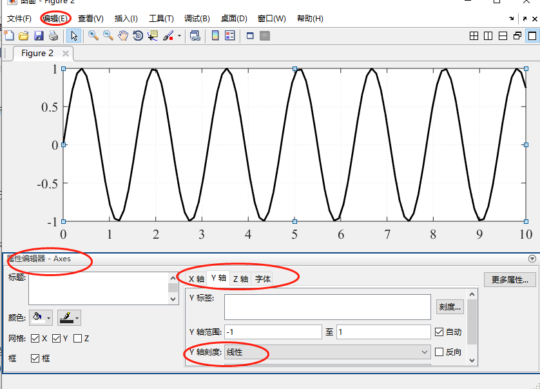Toggle the Y grid checkbox
Image resolution: width=540 pixels, height=389 pixels.
click(57, 338)
